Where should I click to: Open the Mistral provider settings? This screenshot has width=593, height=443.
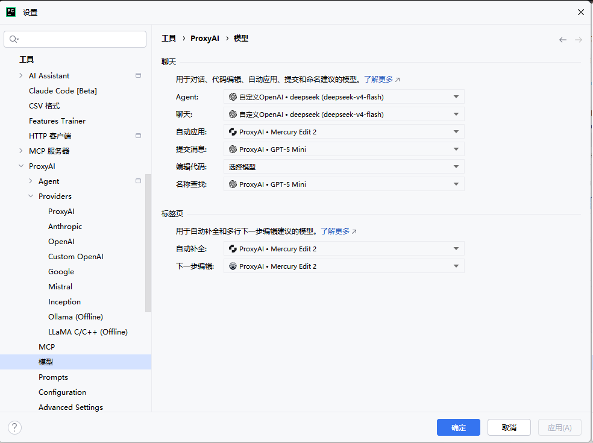click(60, 287)
